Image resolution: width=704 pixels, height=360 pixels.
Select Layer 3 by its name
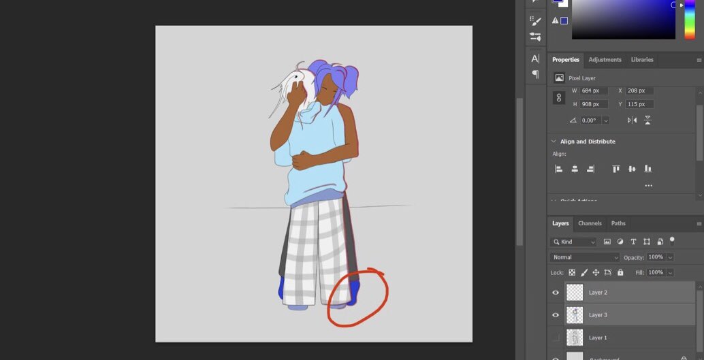(598, 315)
